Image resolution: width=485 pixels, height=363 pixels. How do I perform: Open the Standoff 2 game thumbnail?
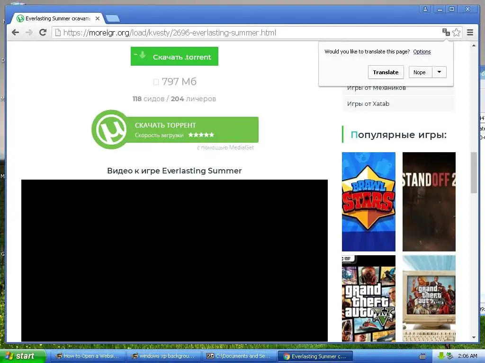[x=429, y=201]
